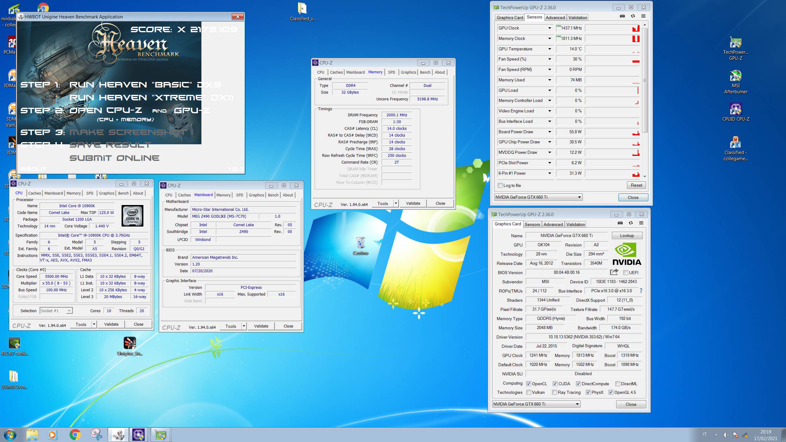Open File Explorer from taskbar
786x442 pixels.
point(32,435)
